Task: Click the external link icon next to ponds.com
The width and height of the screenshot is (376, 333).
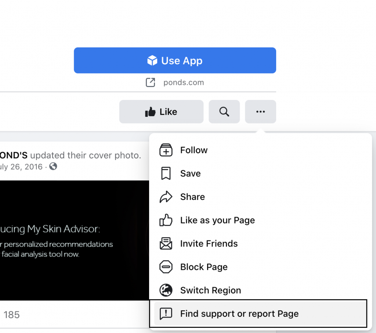Action: (150, 82)
